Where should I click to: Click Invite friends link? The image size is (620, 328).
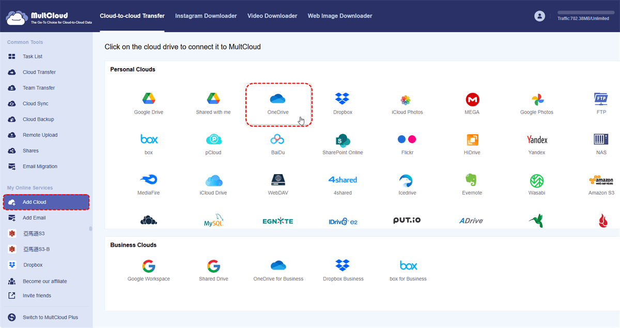(x=37, y=295)
